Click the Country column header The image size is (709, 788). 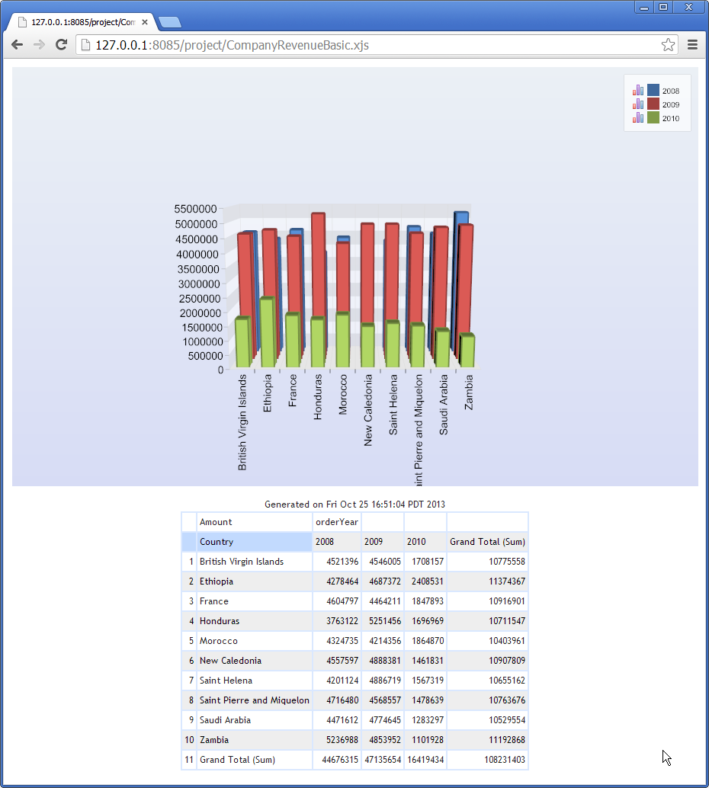(x=254, y=542)
